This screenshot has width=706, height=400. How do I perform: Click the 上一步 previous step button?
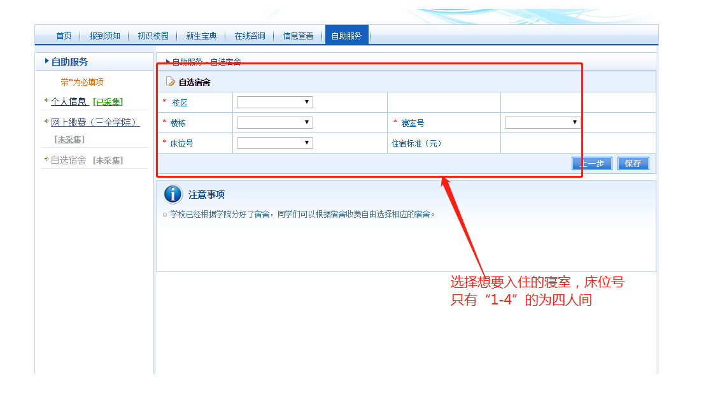(x=591, y=163)
